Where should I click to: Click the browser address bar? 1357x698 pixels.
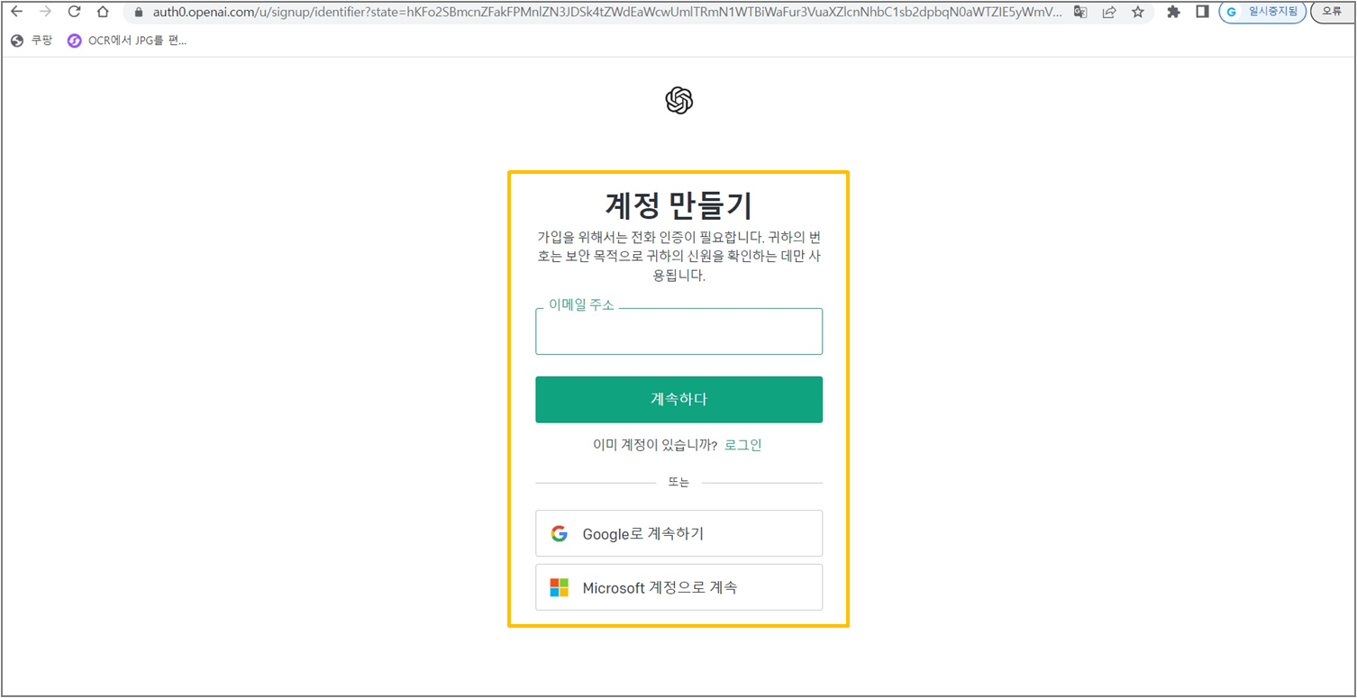451,14
